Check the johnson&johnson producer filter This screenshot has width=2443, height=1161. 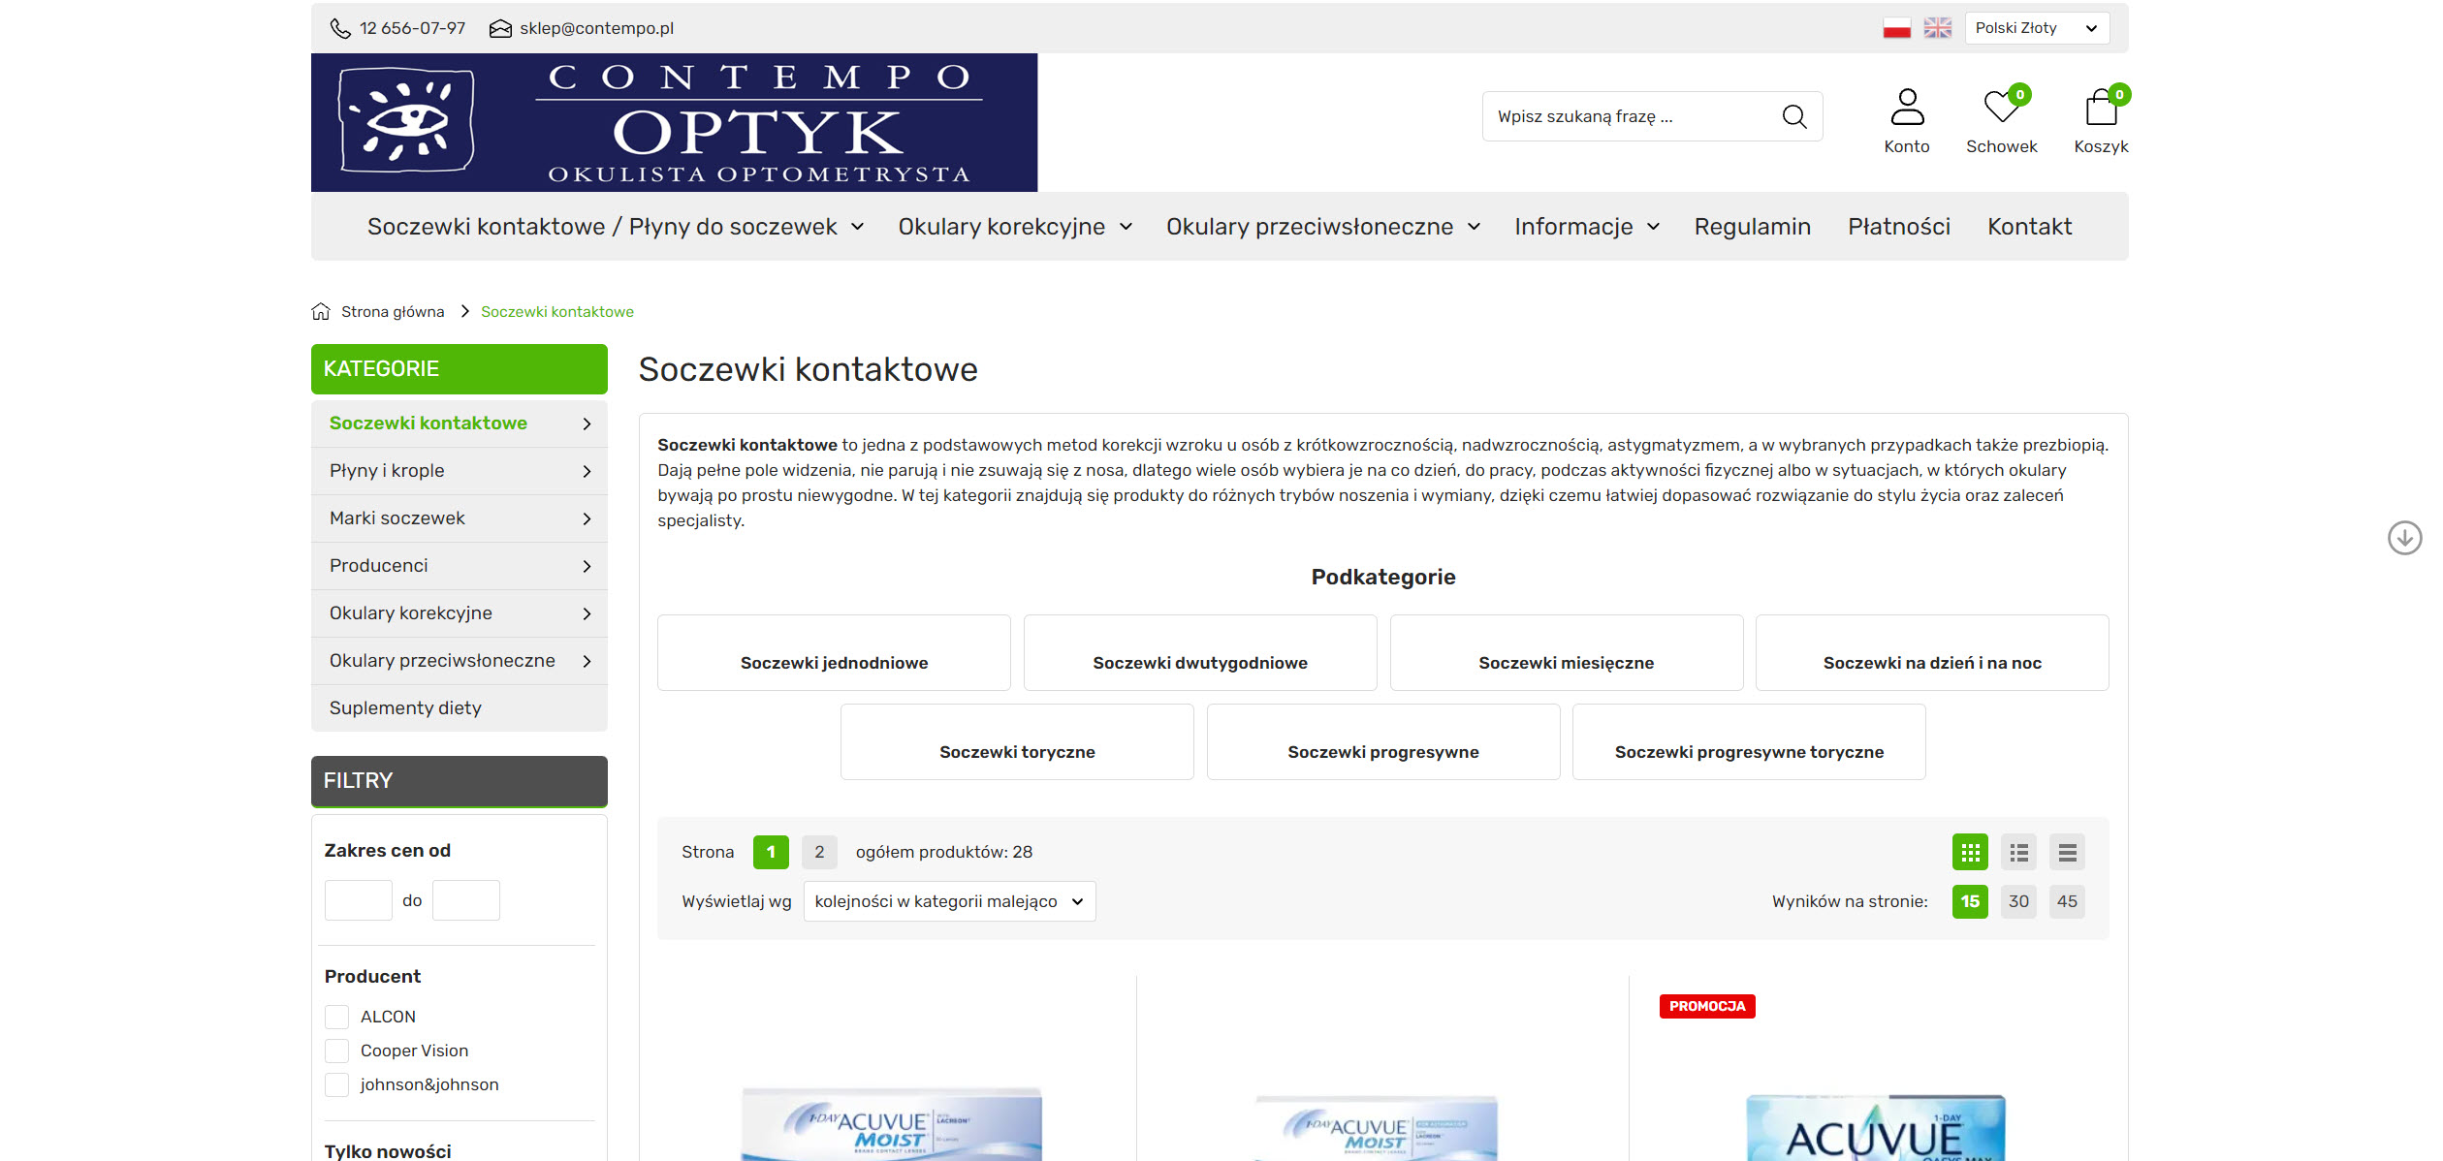pos(336,1084)
